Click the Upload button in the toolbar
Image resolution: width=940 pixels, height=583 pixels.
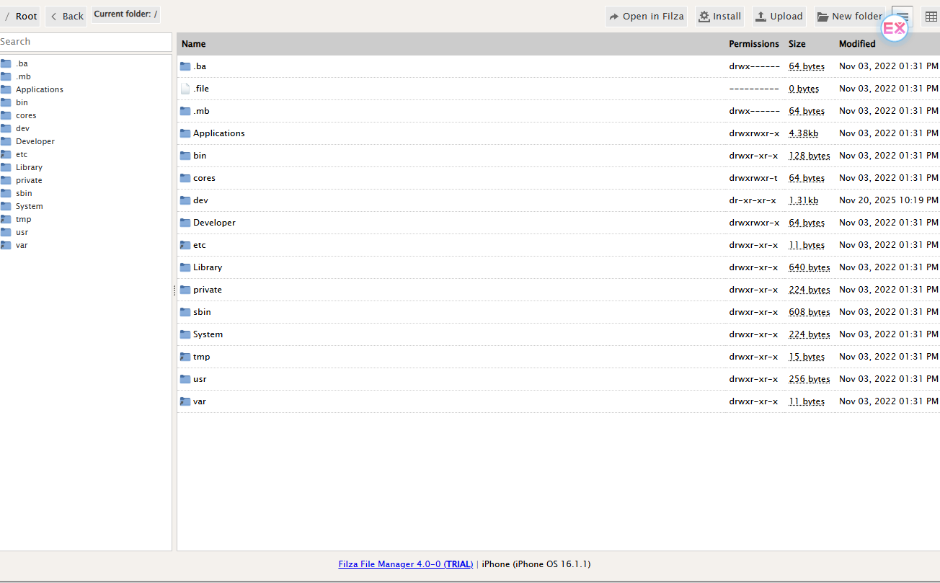pos(779,17)
